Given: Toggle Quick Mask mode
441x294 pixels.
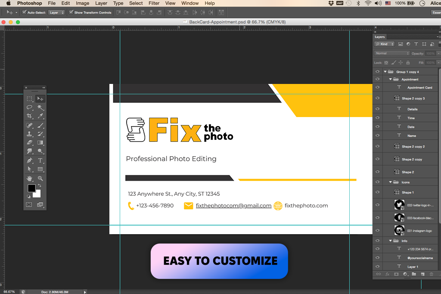Looking at the screenshot, I should [29, 204].
